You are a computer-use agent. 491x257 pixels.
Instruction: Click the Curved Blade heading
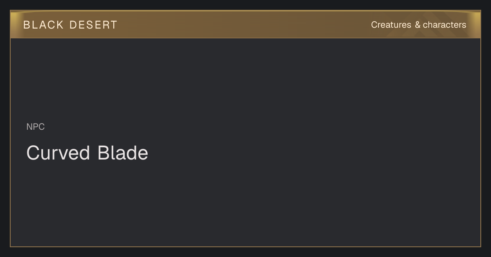point(87,153)
